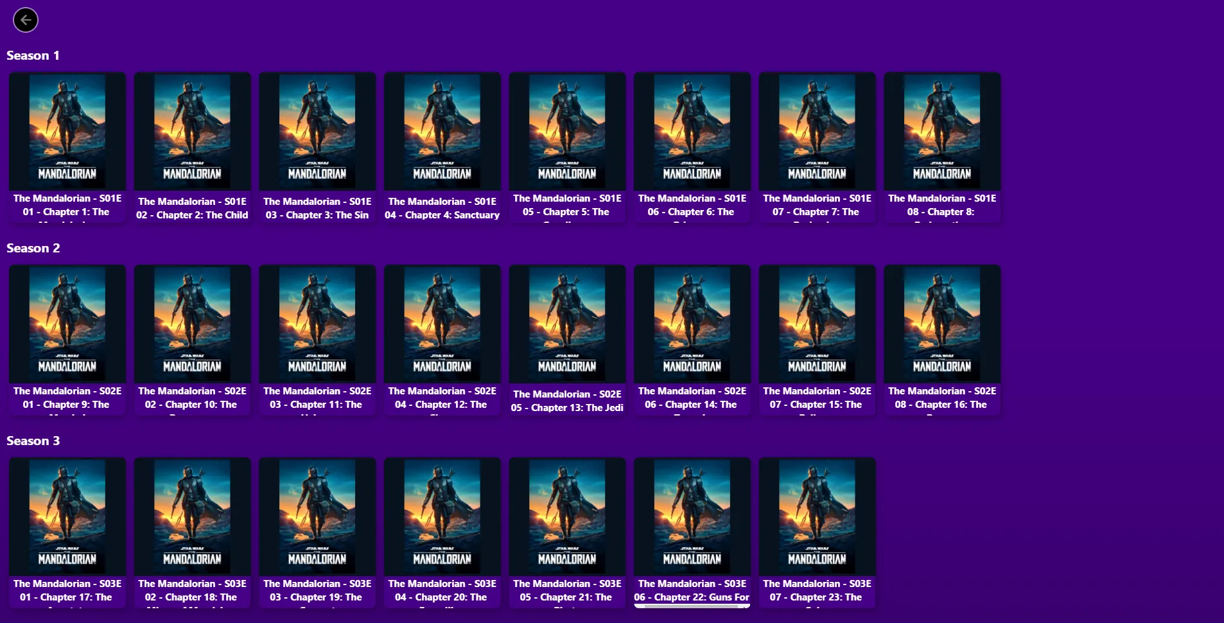Open the S03E03 Chapter 19 poster
The image size is (1224, 623).
pos(317,517)
